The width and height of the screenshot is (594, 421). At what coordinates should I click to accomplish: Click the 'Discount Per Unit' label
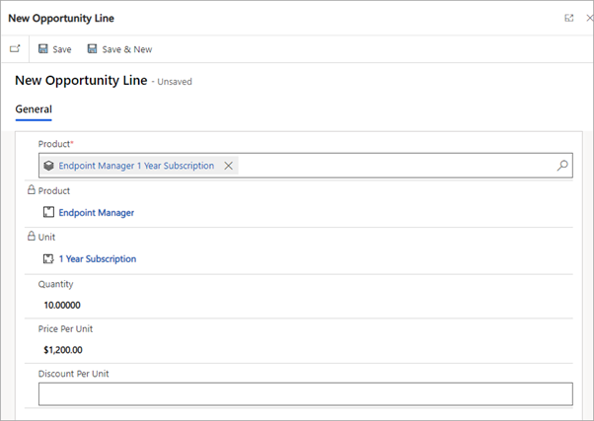tap(73, 374)
